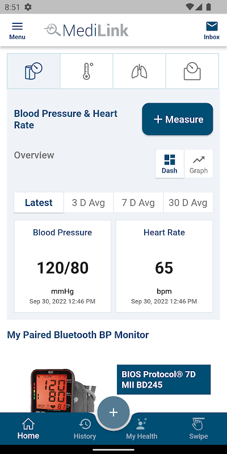Viewport: 227px width, 454px height.
Task: Switch overview to Graph view
Action: [x=199, y=164]
